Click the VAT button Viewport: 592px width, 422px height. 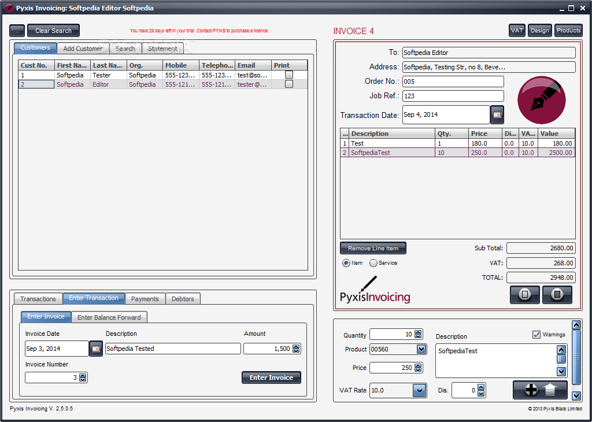517,30
